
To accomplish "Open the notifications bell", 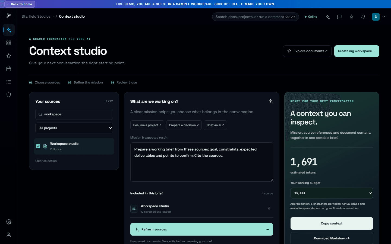I will 363,17.
